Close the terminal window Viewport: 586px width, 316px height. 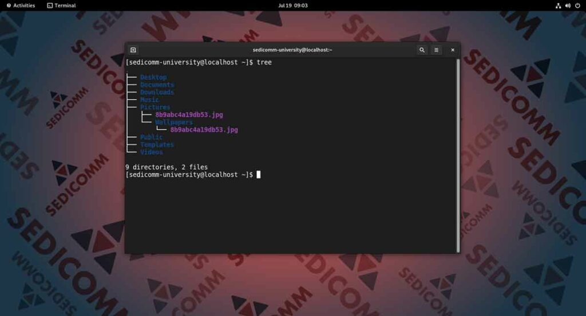pos(453,50)
